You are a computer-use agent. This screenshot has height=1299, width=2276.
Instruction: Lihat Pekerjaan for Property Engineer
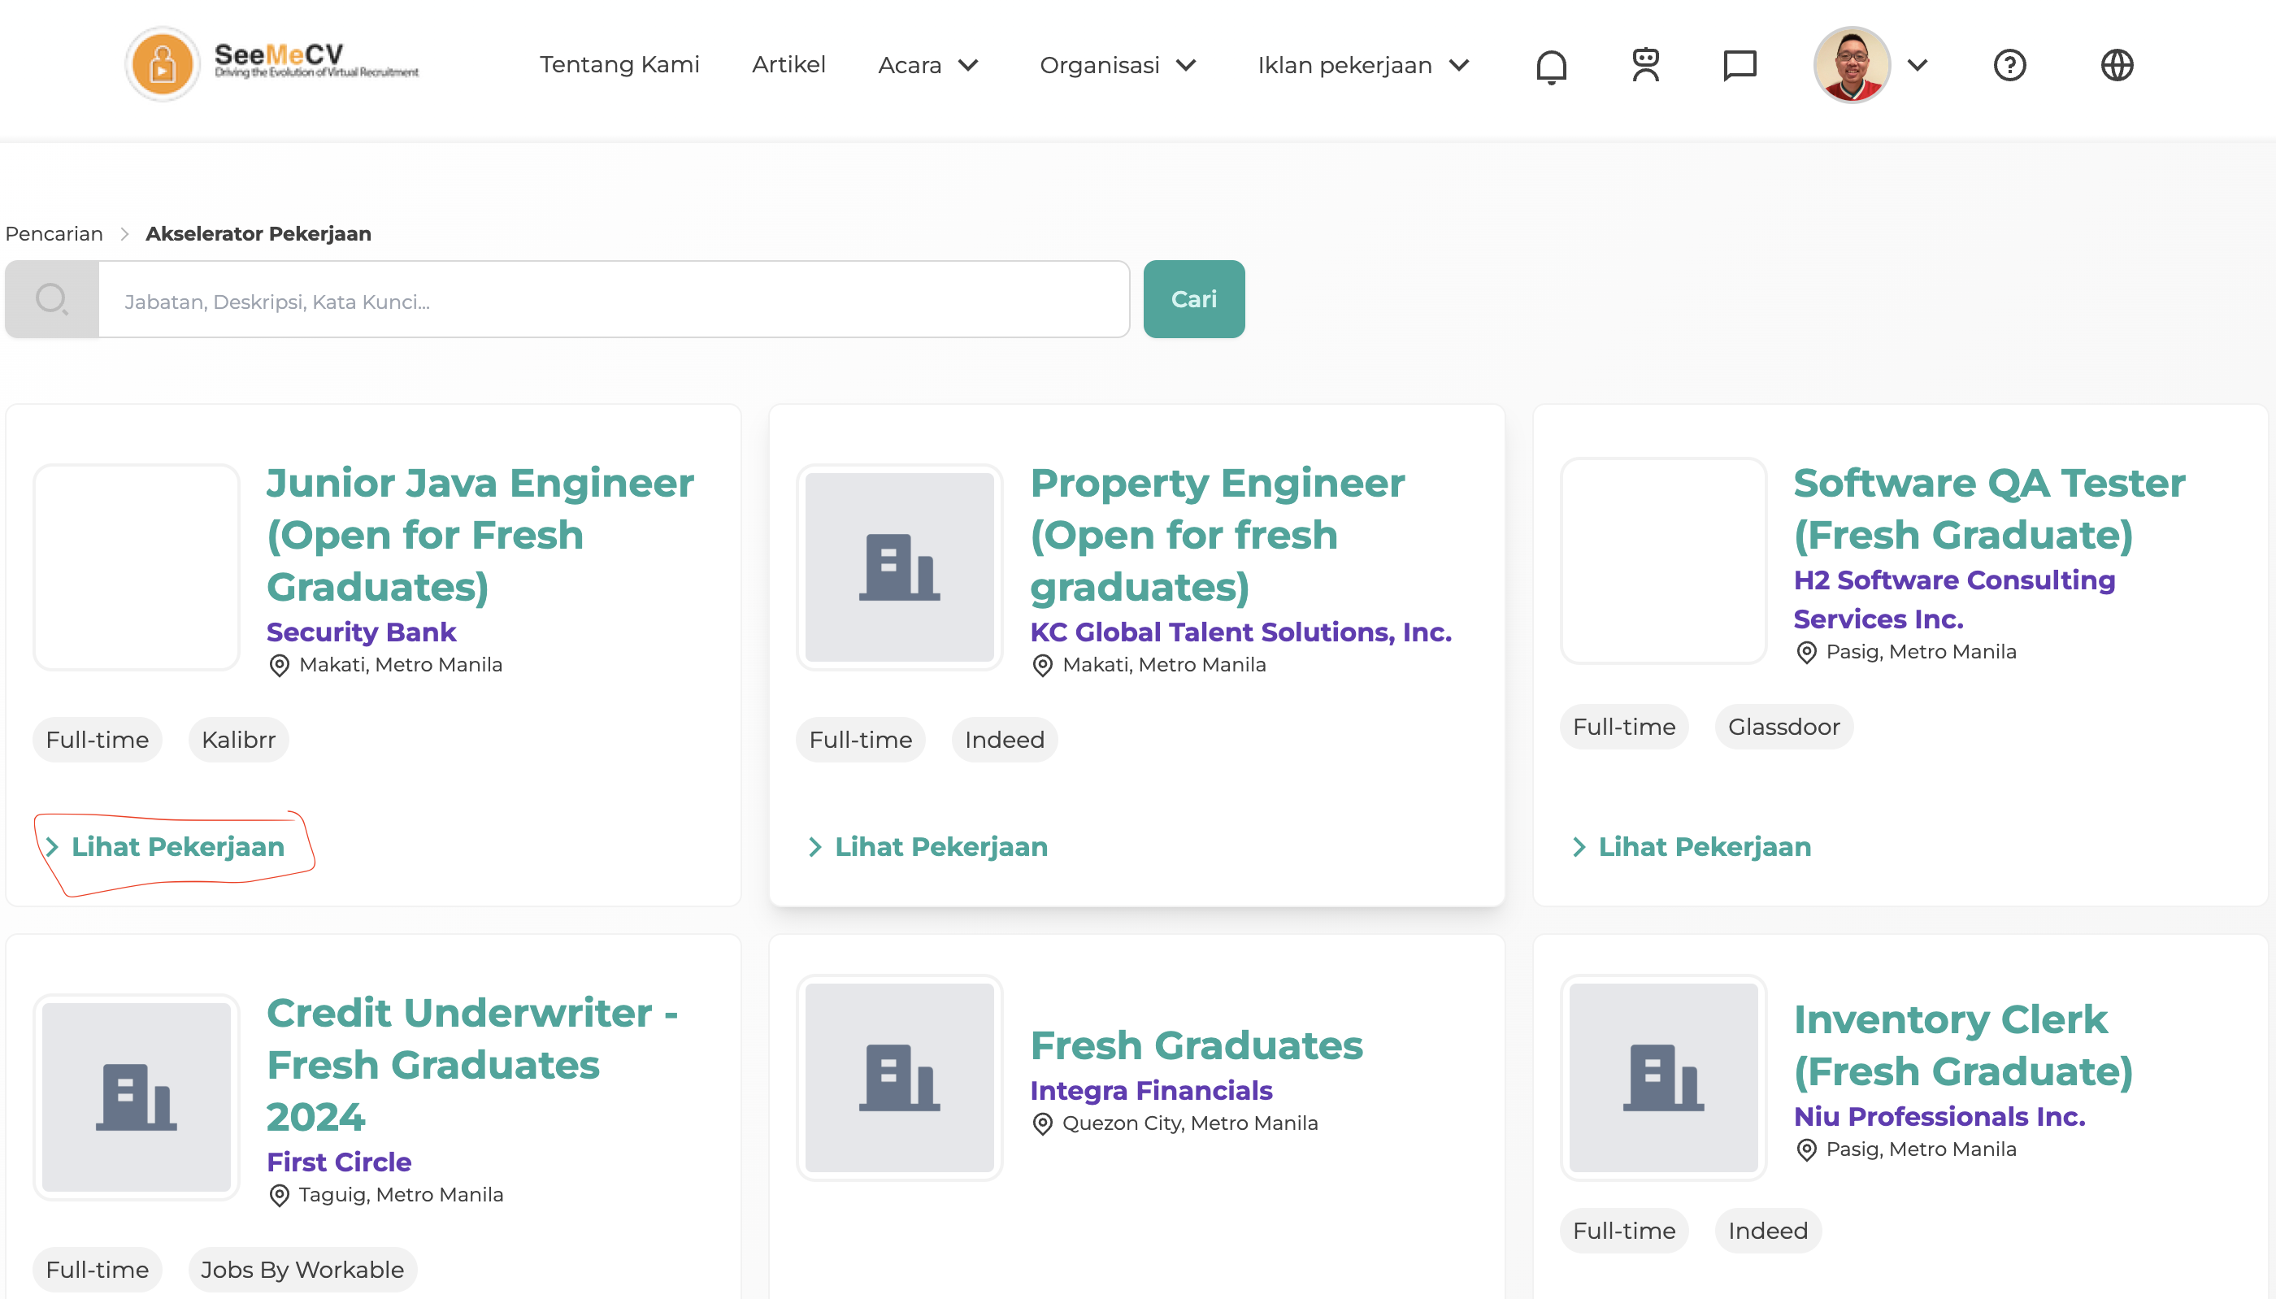pos(941,847)
